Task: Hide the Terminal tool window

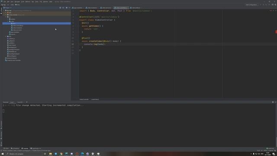Action: (x=275, y=102)
